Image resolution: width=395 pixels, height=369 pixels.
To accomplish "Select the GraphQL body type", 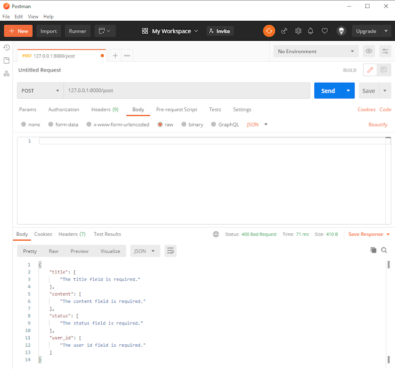I will pos(214,125).
